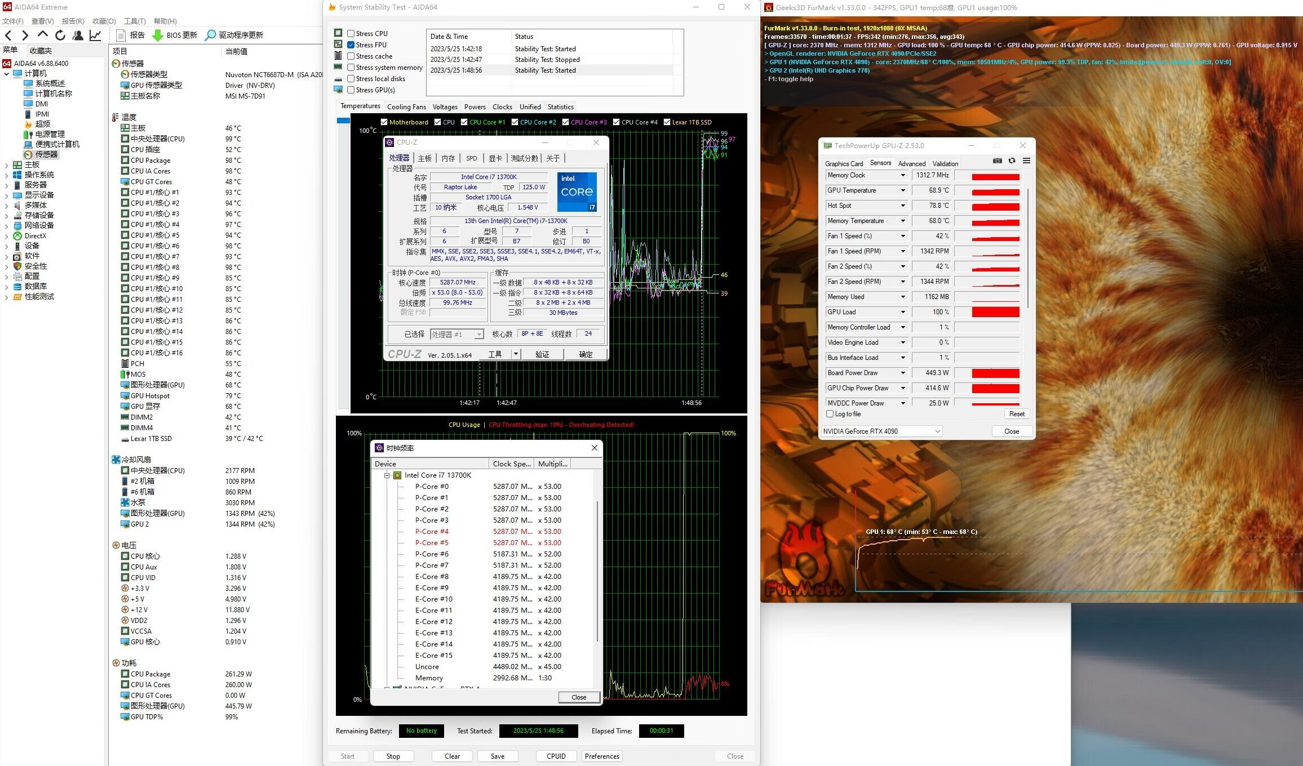Open the Memory Clock sensor dropdown in GPU-Z
1303x766 pixels.
tap(903, 175)
